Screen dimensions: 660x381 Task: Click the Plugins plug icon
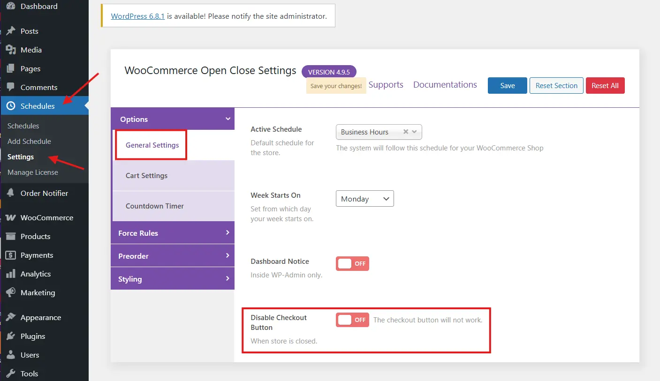11,336
